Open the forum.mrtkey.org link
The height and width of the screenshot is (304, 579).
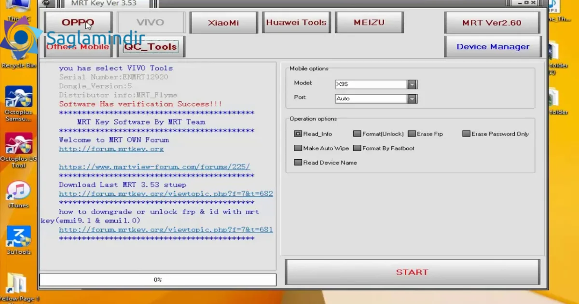[x=111, y=149]
